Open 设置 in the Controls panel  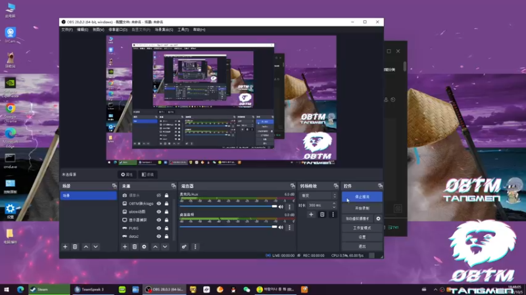pos(362,237)
